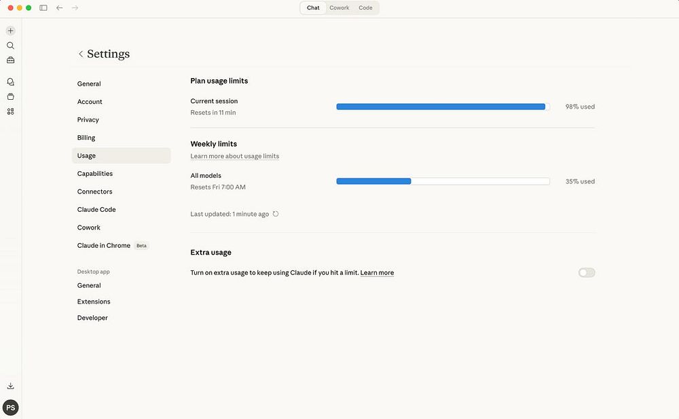Open Billing settings
679x419 pixels.
(122, 138)
